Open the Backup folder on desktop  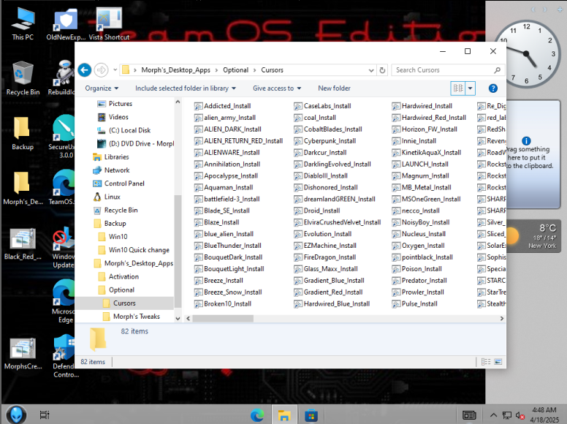point(23,134)
